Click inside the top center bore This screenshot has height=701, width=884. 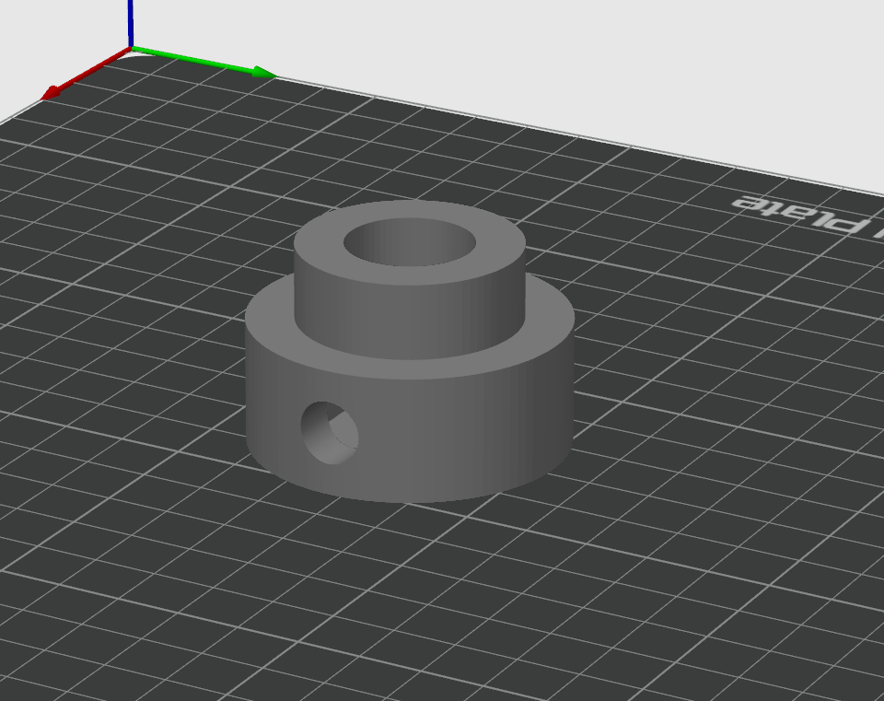coord(410,245)
